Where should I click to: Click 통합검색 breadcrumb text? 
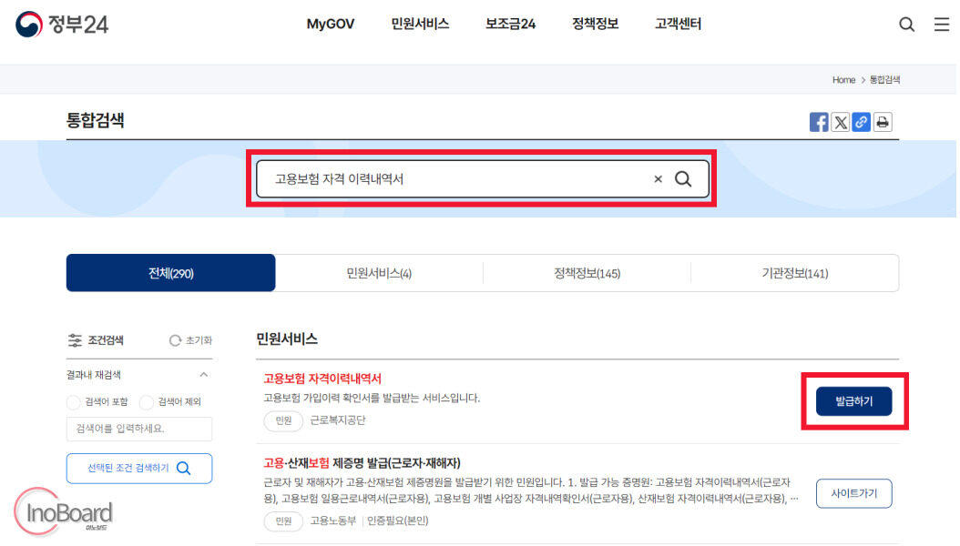[884, 80]
